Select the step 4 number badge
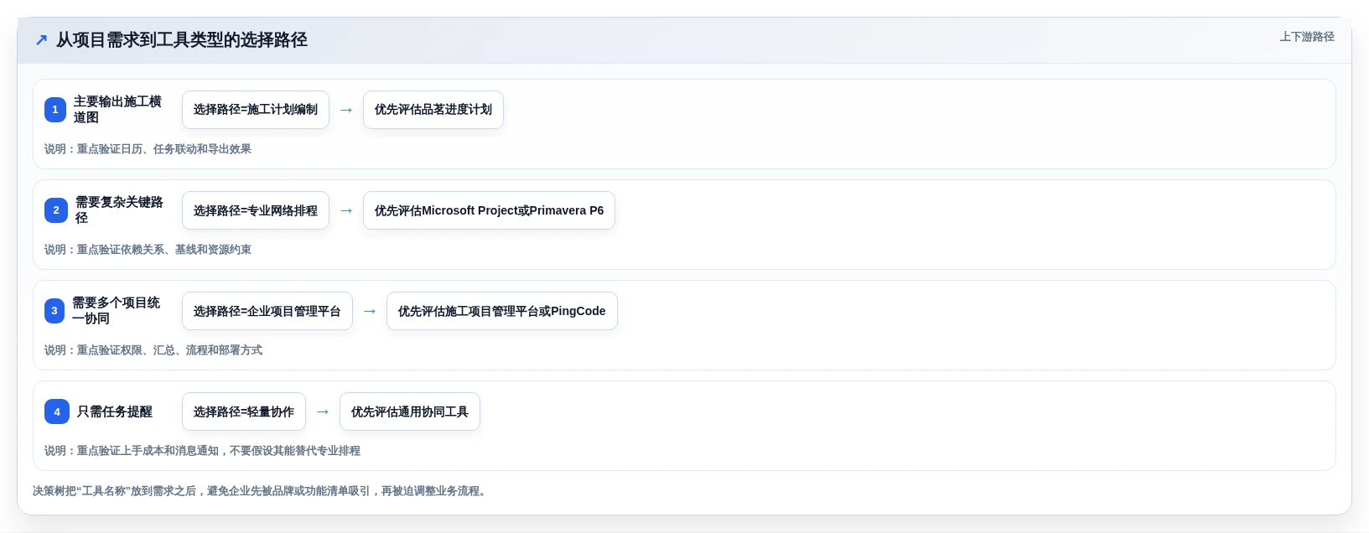 point(57,411)
